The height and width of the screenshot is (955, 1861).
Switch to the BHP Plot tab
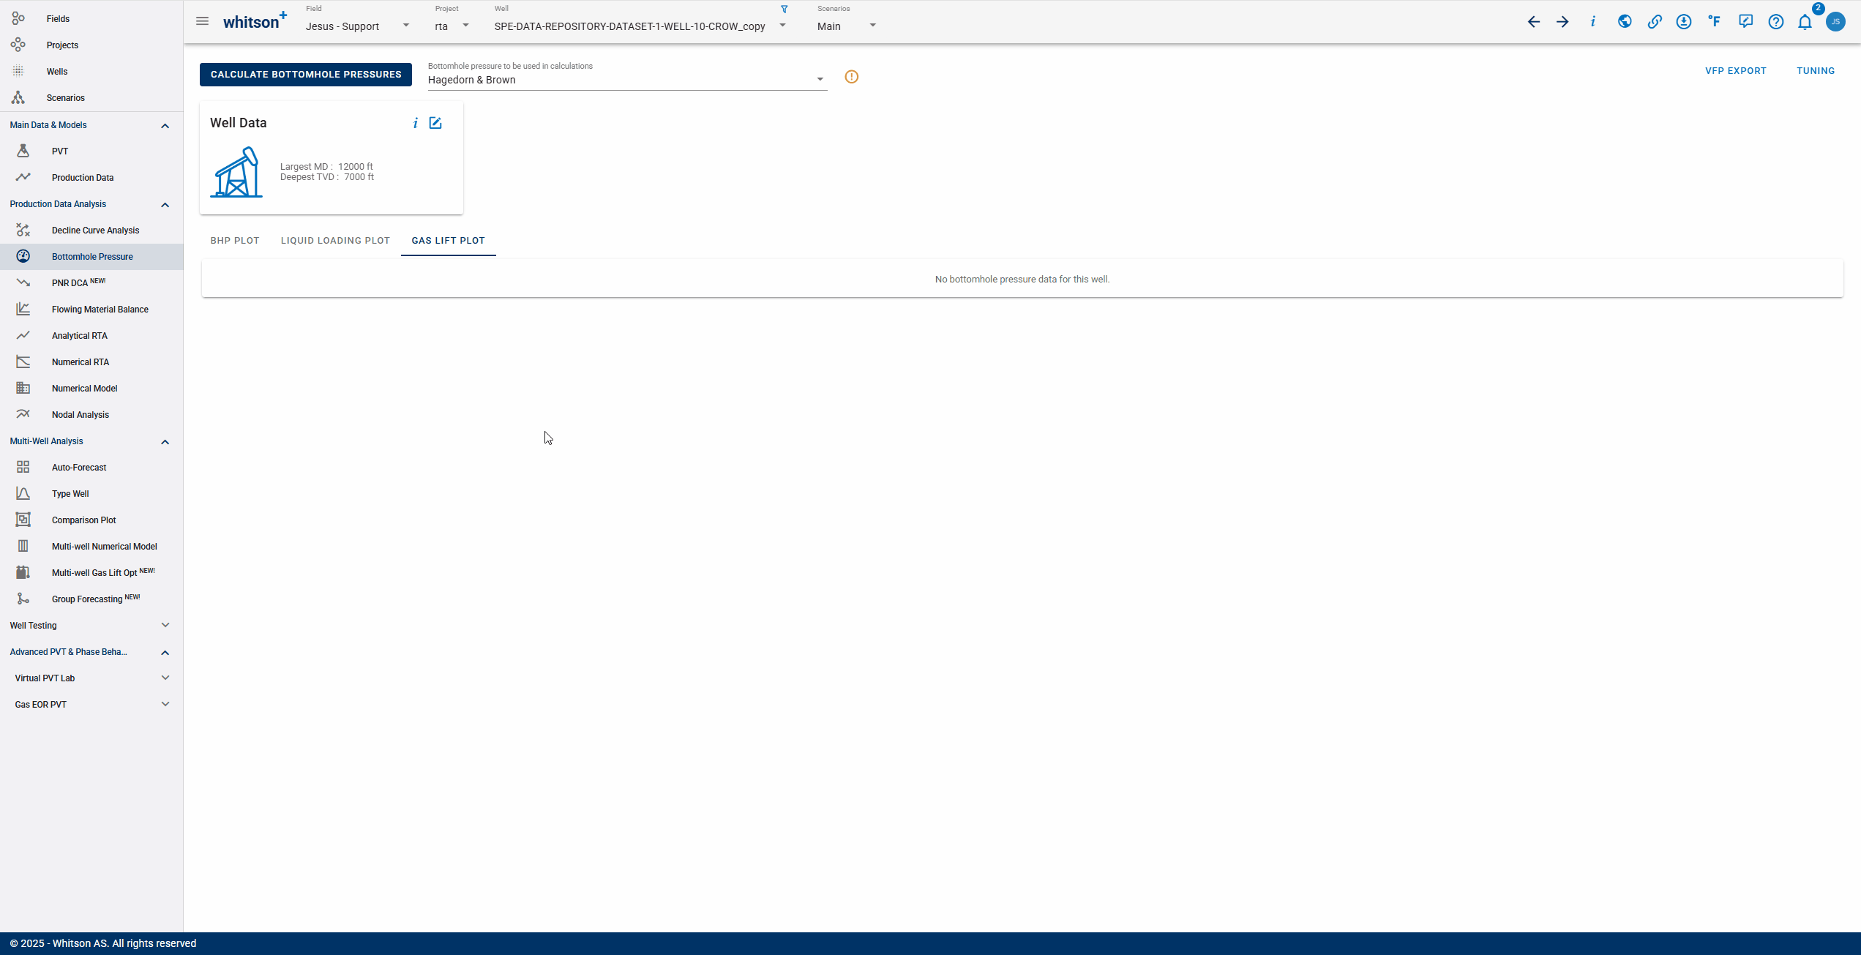coord(234,241)
